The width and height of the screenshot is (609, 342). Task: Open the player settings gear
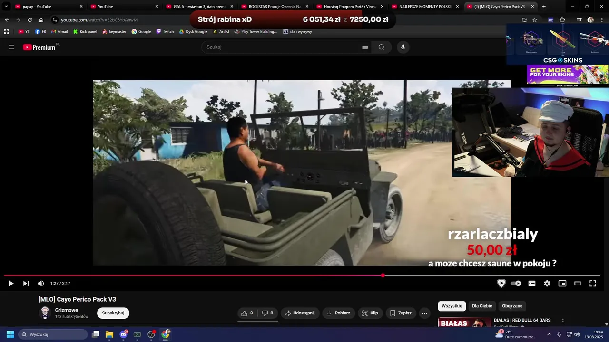pyautogui.click(x=547, y=284)
